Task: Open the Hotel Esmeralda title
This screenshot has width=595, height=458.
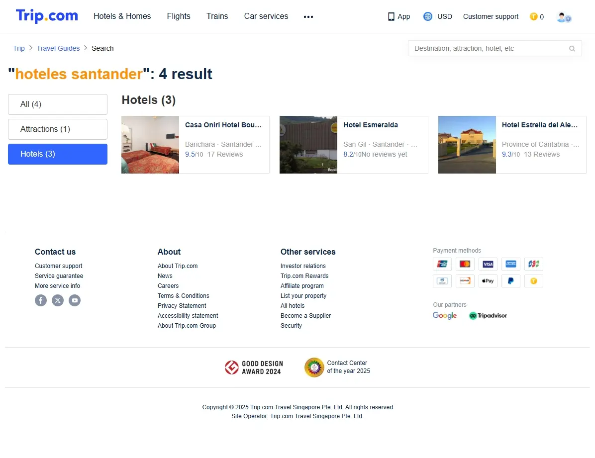Action: (371, 125)
